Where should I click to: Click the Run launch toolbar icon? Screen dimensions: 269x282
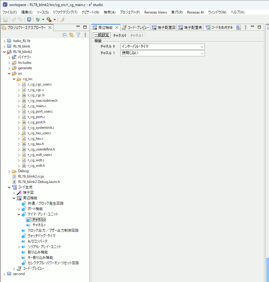(49, 20)
